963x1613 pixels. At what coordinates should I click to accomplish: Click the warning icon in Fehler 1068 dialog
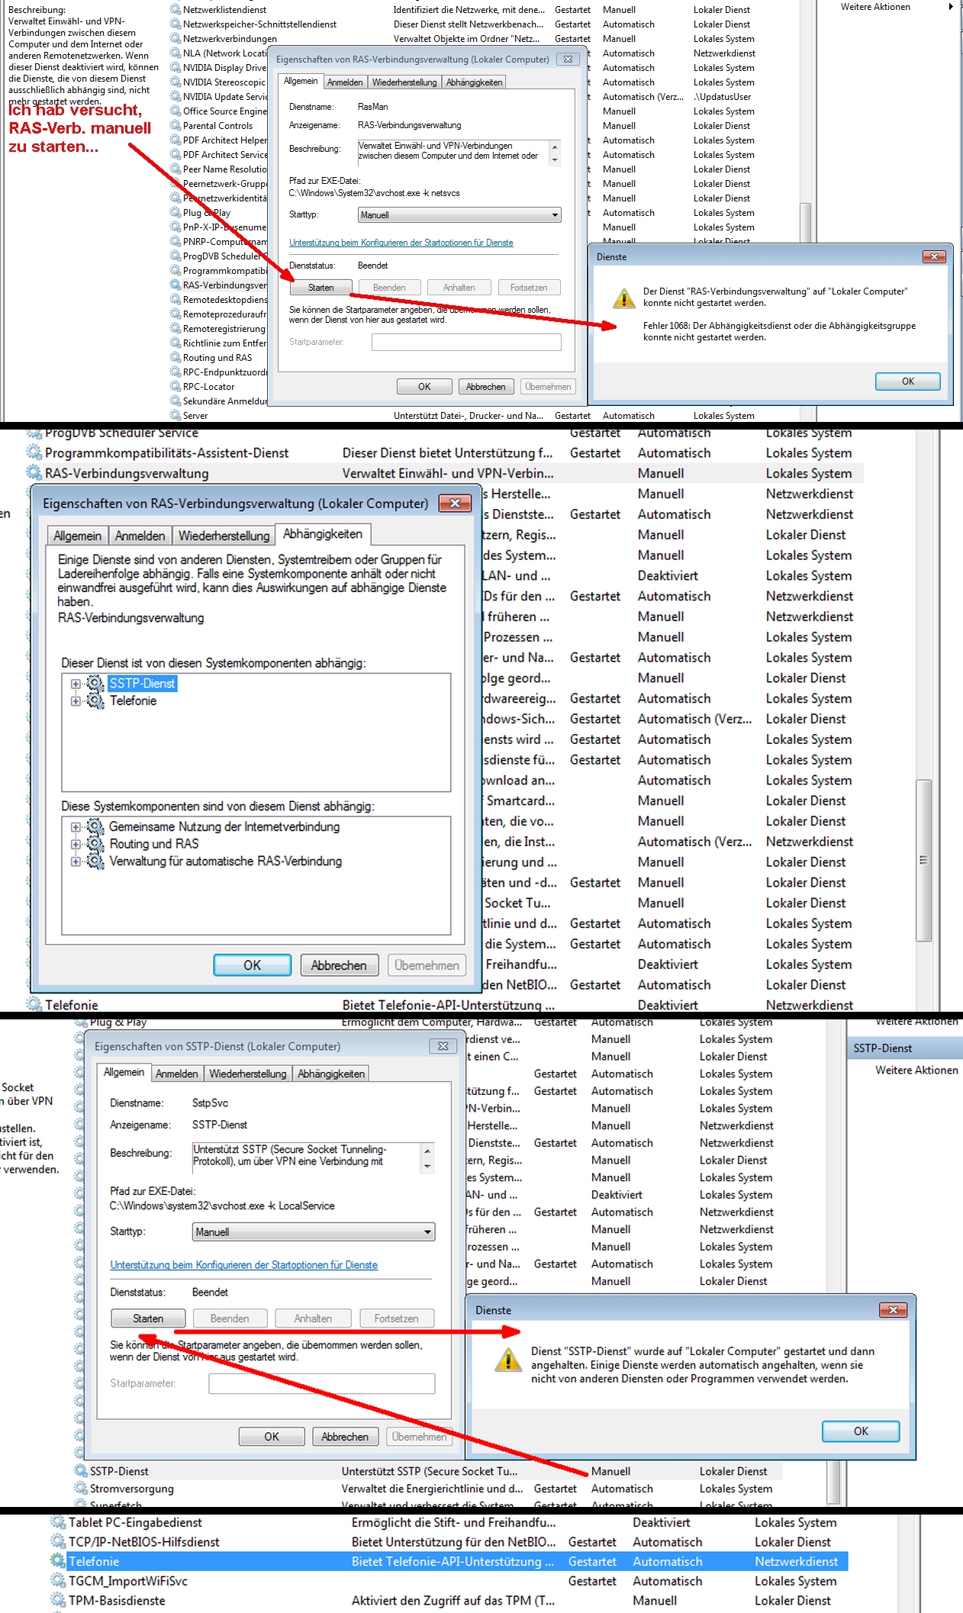point(623,298)
